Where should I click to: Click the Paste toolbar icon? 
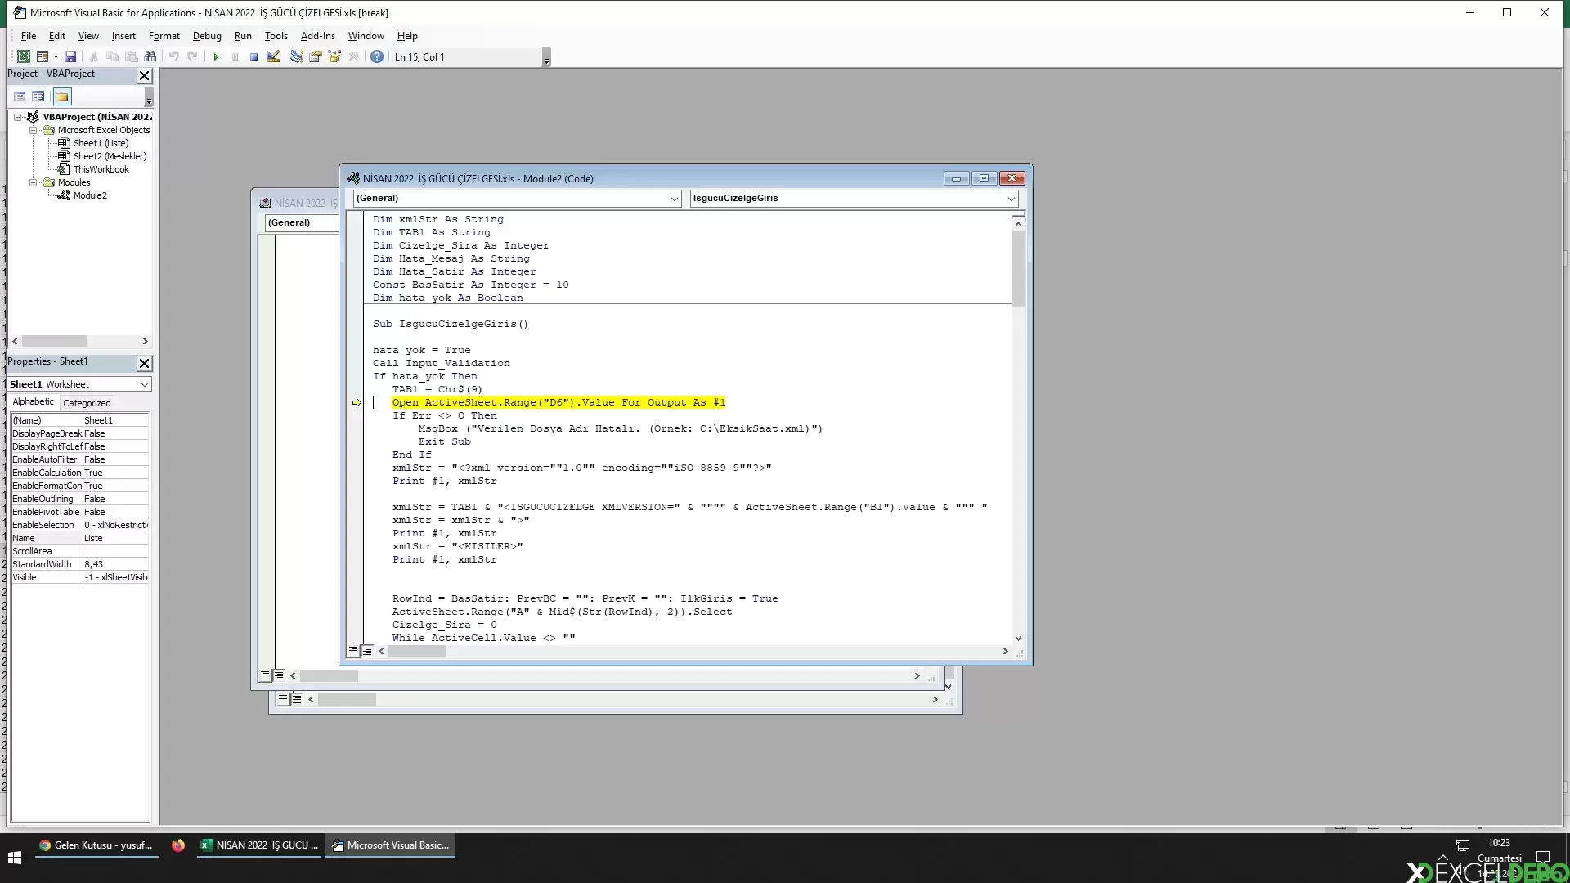pos(131,56)
